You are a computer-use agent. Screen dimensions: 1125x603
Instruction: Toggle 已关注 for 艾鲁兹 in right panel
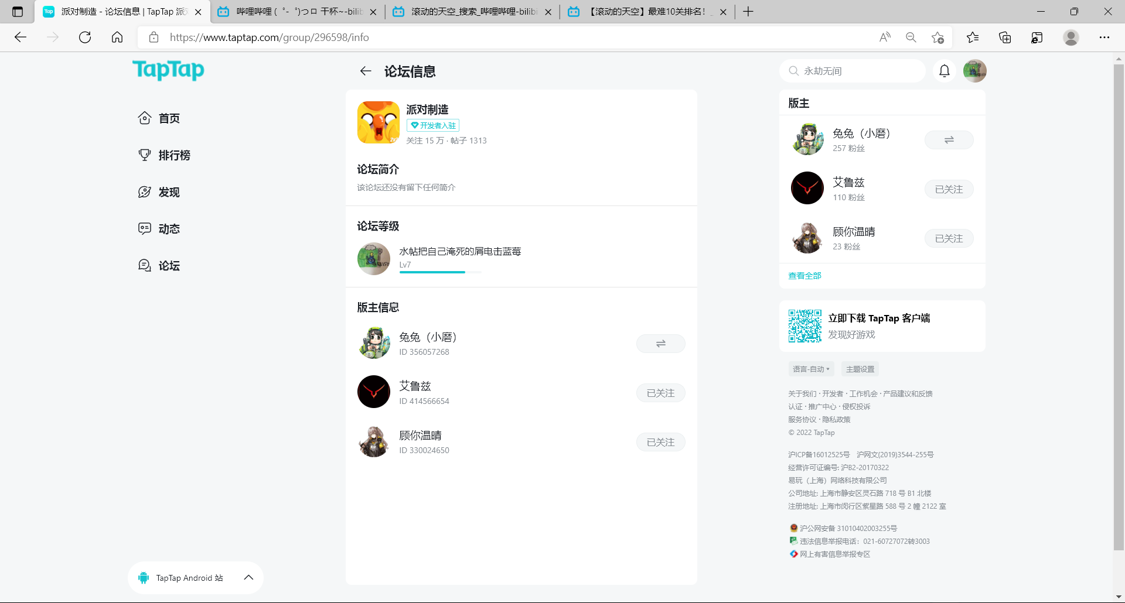tap(949, 190)
